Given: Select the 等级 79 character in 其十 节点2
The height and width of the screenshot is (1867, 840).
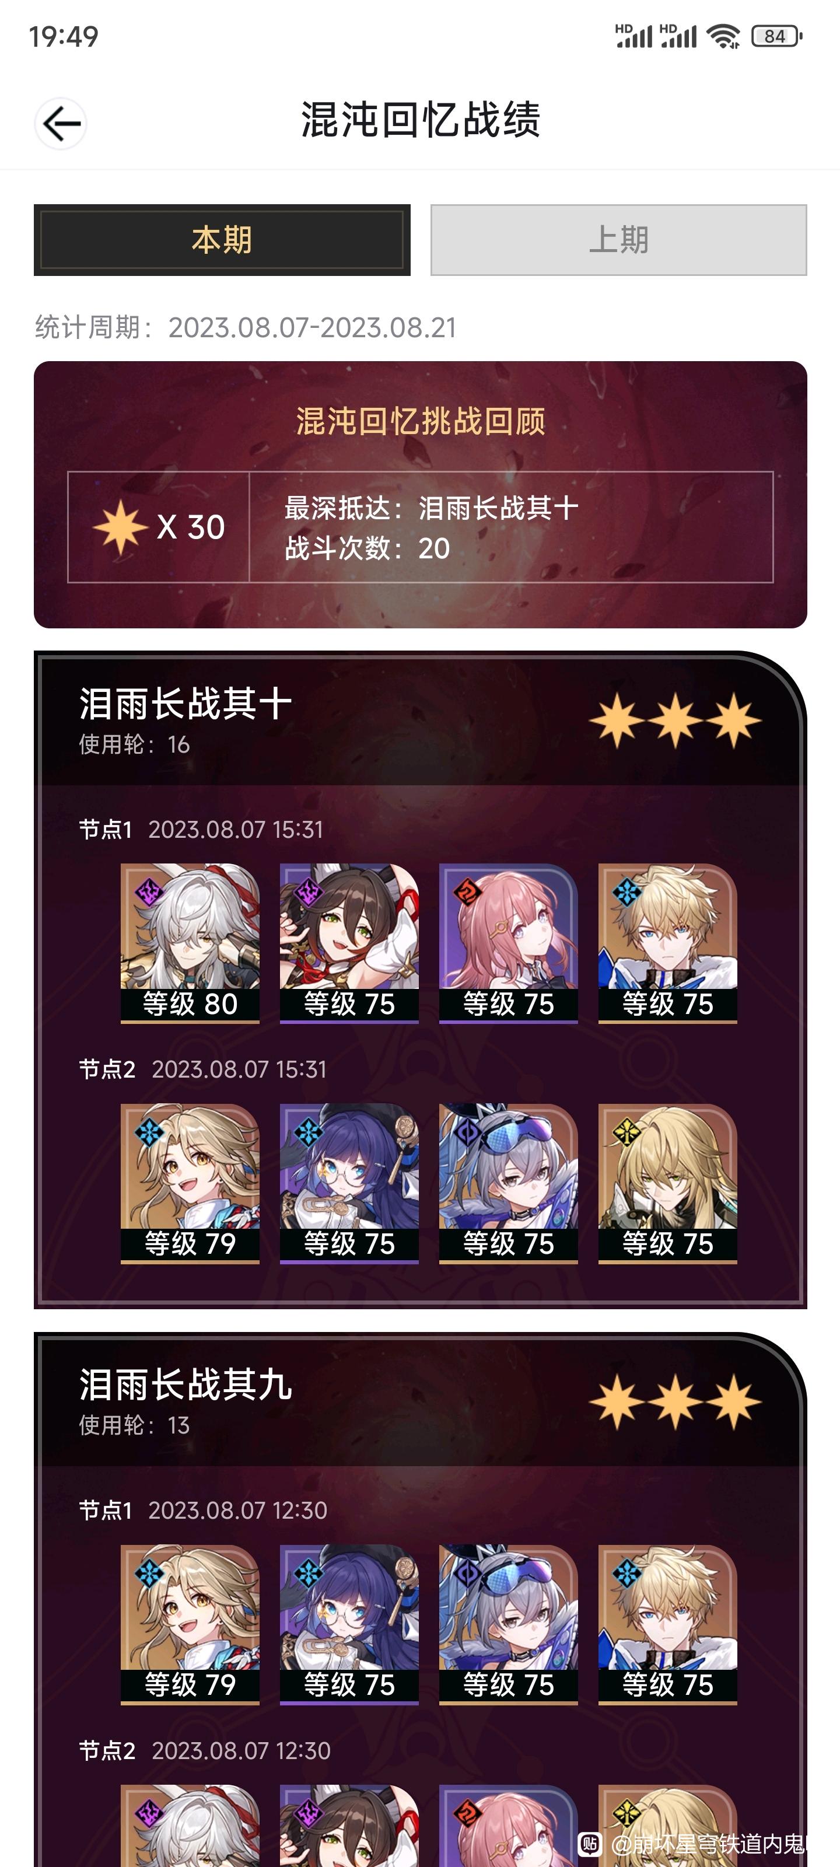Looking at the screenshot, I should pos(190,1184).
